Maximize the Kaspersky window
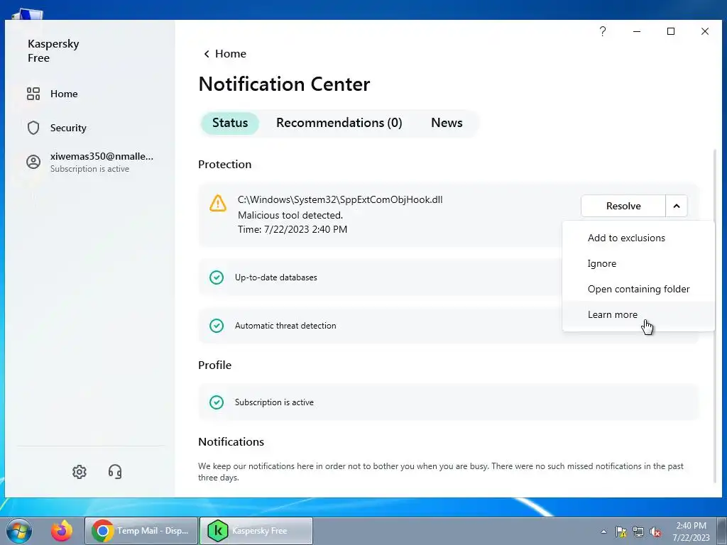Image resolution: width=727 pixels, height=545 pixels. click(x=671, y=31)
